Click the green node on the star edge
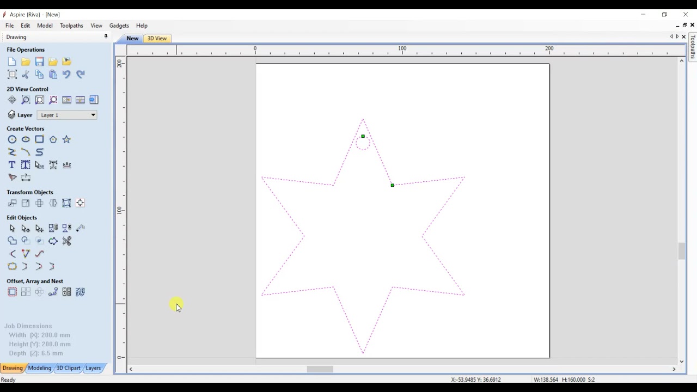 pos(392,185)
